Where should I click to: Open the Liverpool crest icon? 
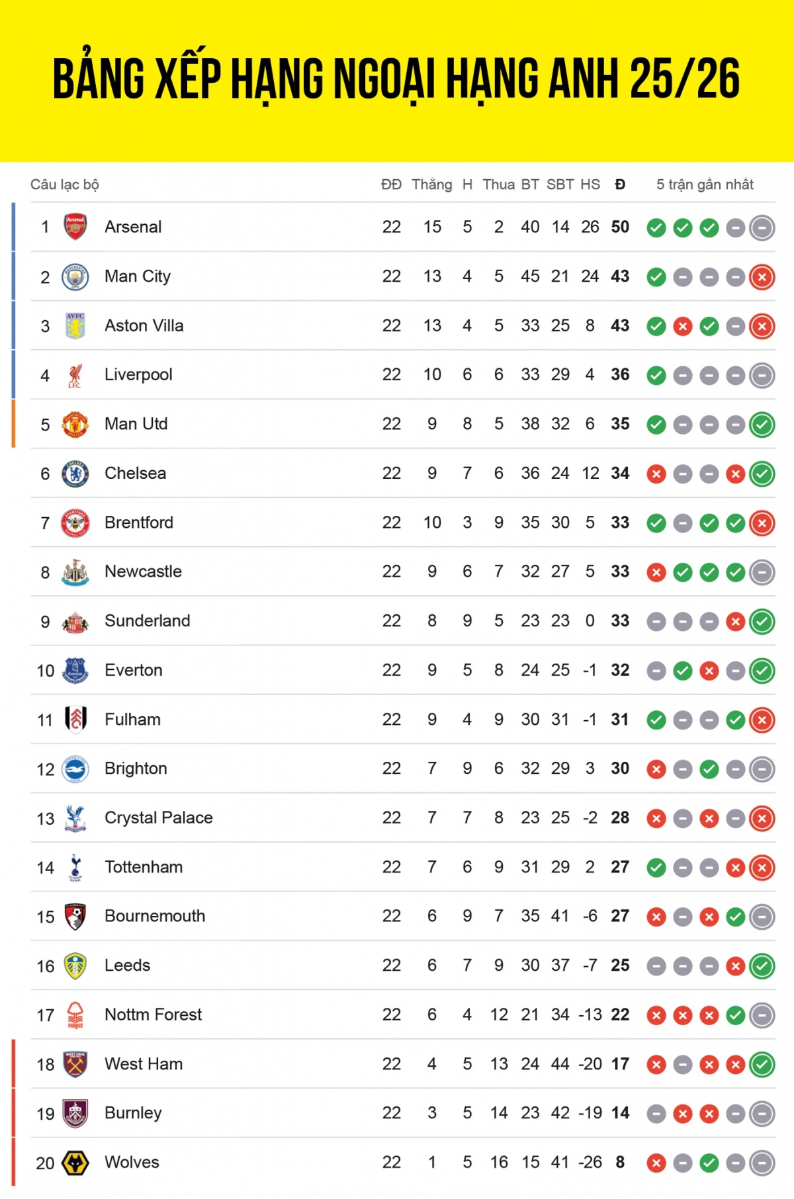75,375
